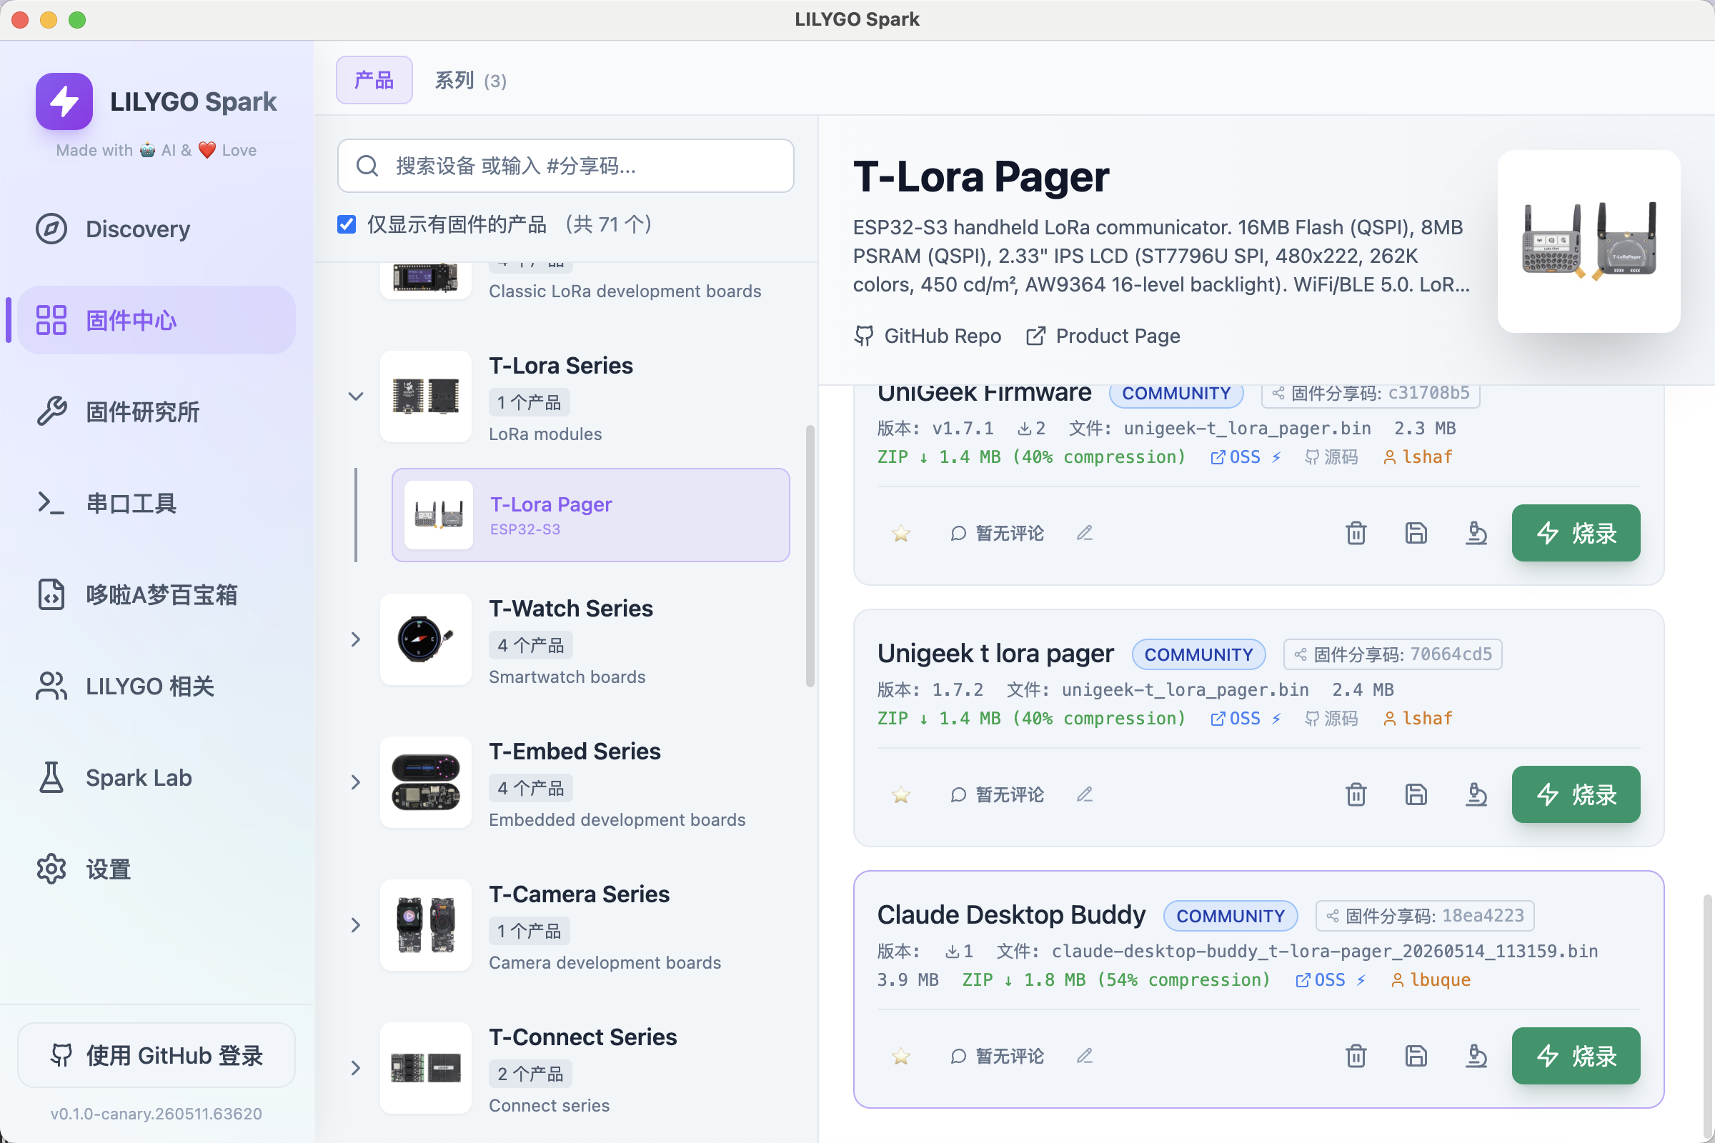
Task: Open comments for Unigeek t lora pager
Action: click(997, 794)
